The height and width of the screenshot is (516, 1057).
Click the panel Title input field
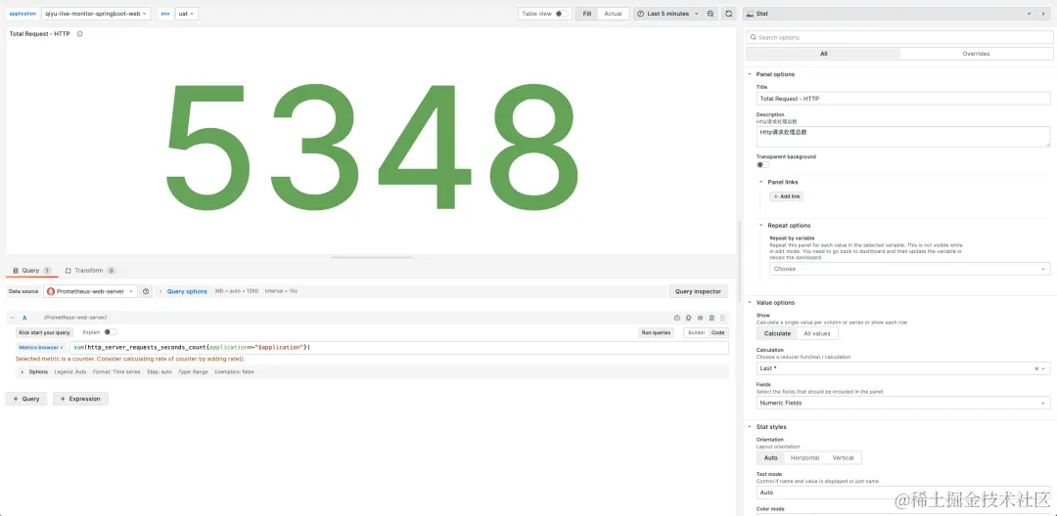coord(903,99)
